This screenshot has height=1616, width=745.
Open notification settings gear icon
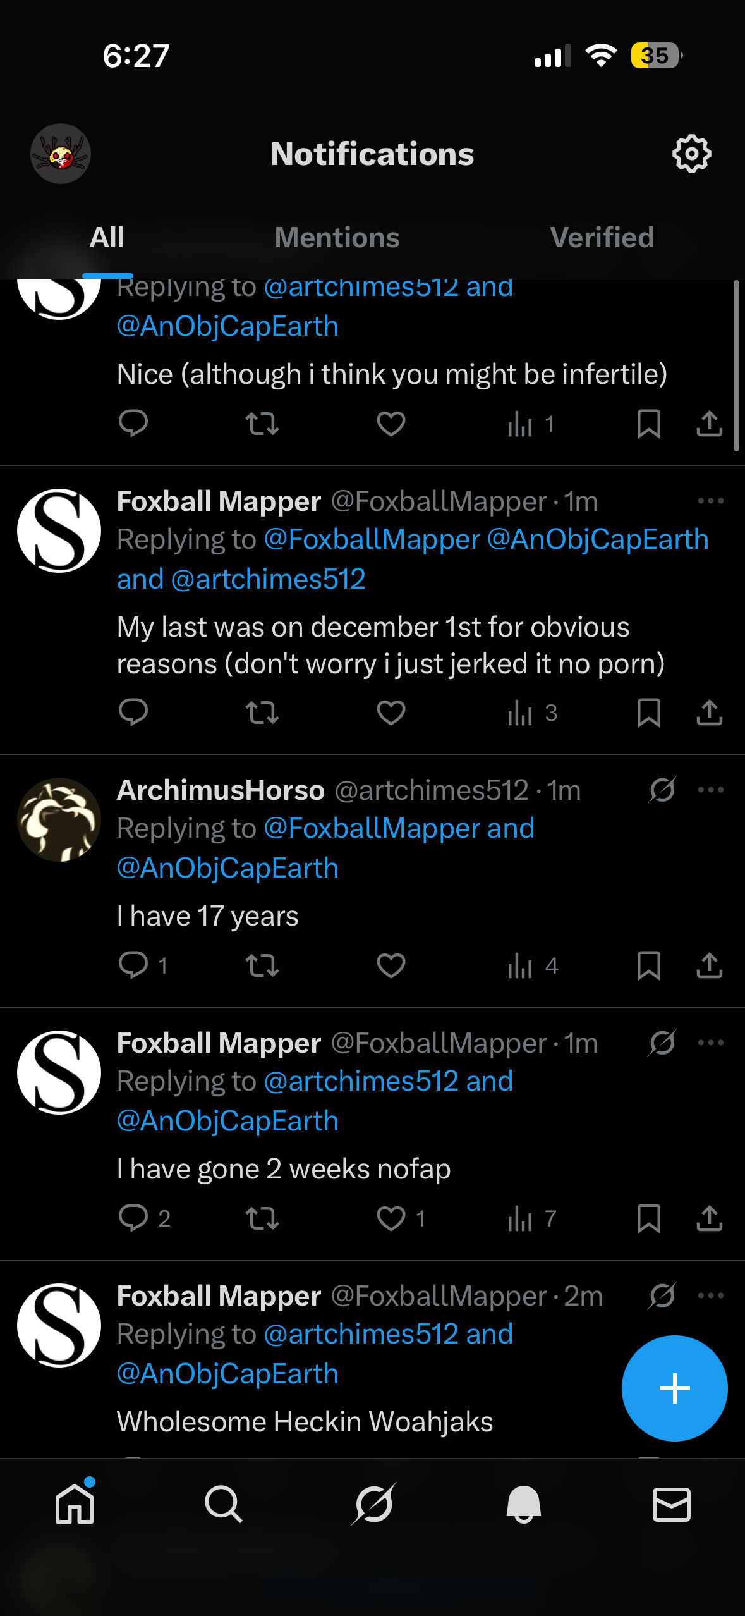691,154
